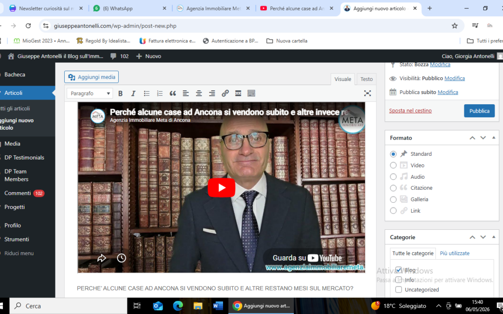Select the Galleria post format
The height and width of the screenshot is (314, 503).
point(393,199)
